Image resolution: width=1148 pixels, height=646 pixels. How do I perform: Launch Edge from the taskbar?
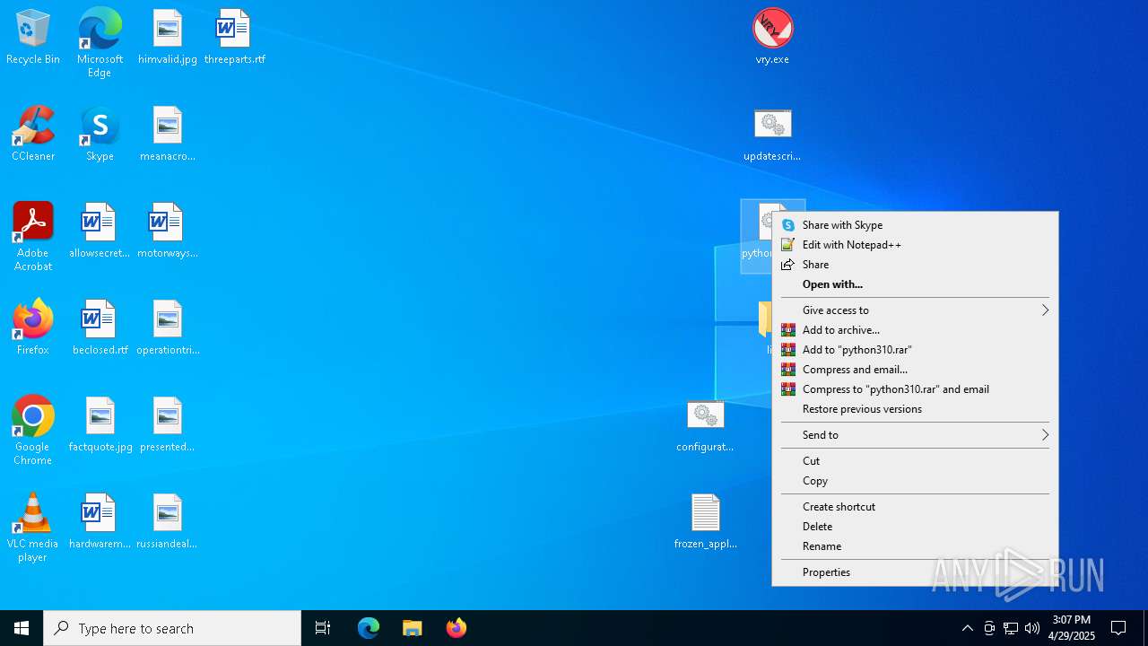point(369,628)
